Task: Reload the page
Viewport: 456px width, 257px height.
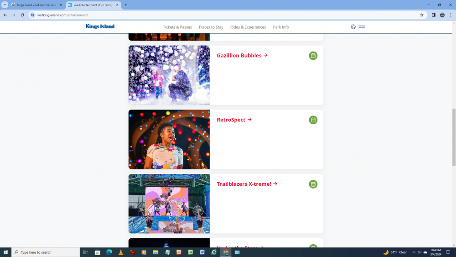Action: tap(22, 15)
